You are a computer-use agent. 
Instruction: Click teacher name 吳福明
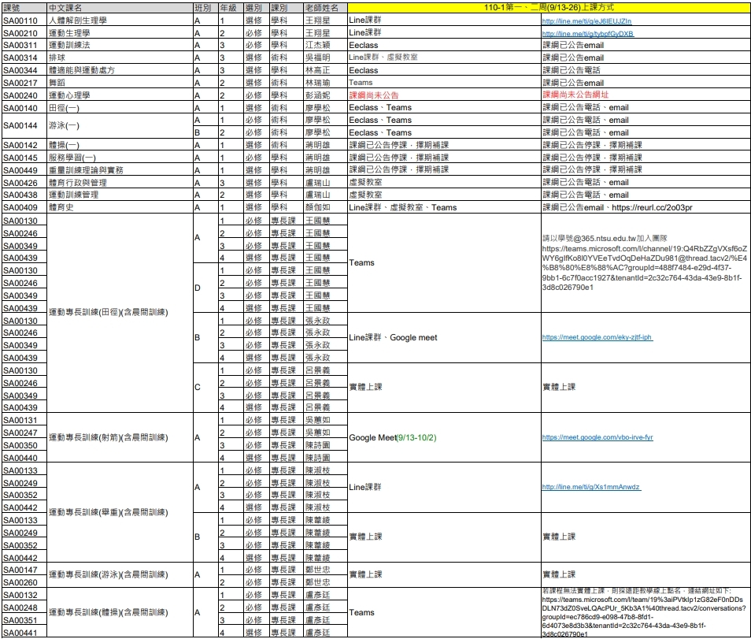pos(318,58)
